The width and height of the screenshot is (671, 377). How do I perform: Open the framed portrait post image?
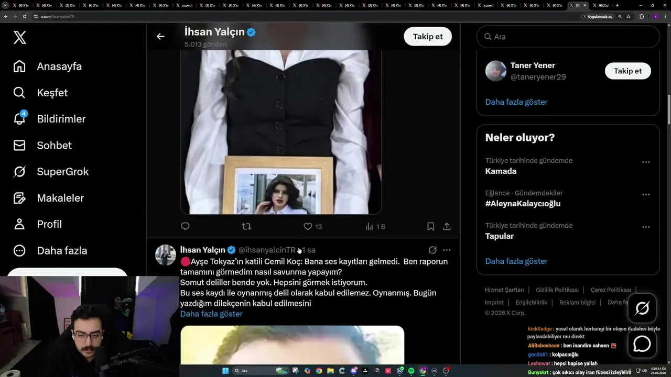point(281,132)
